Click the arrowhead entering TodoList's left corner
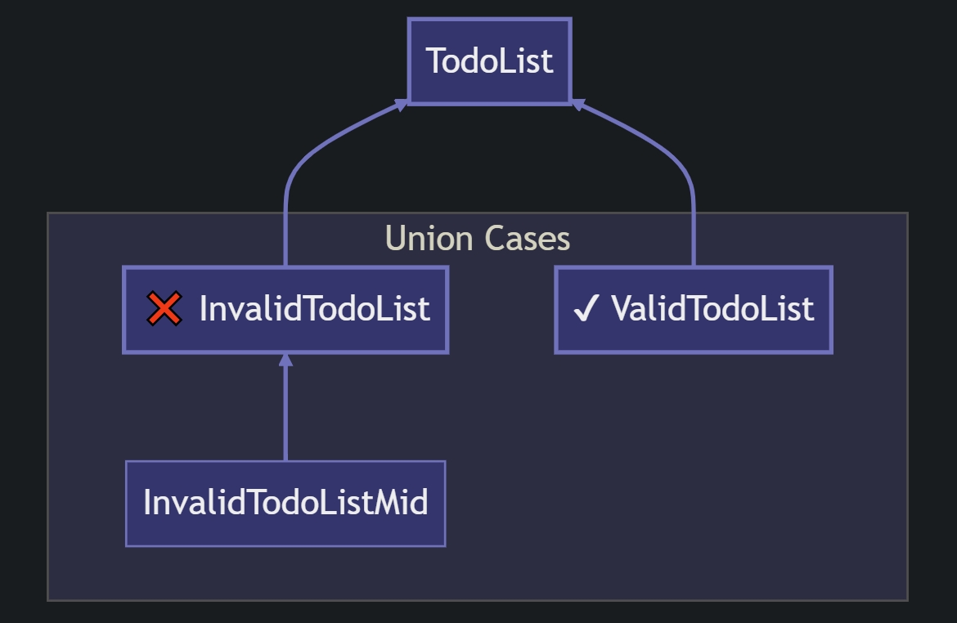 (402, 105)
